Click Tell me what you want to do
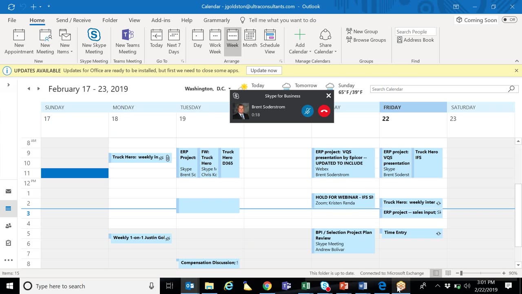The image size is (522, 294). pos(278,20)
